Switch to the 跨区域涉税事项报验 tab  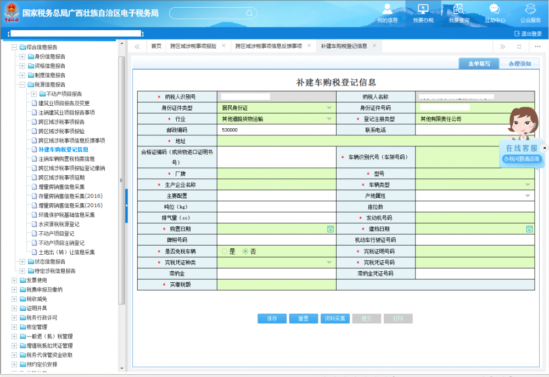[193, 46]
